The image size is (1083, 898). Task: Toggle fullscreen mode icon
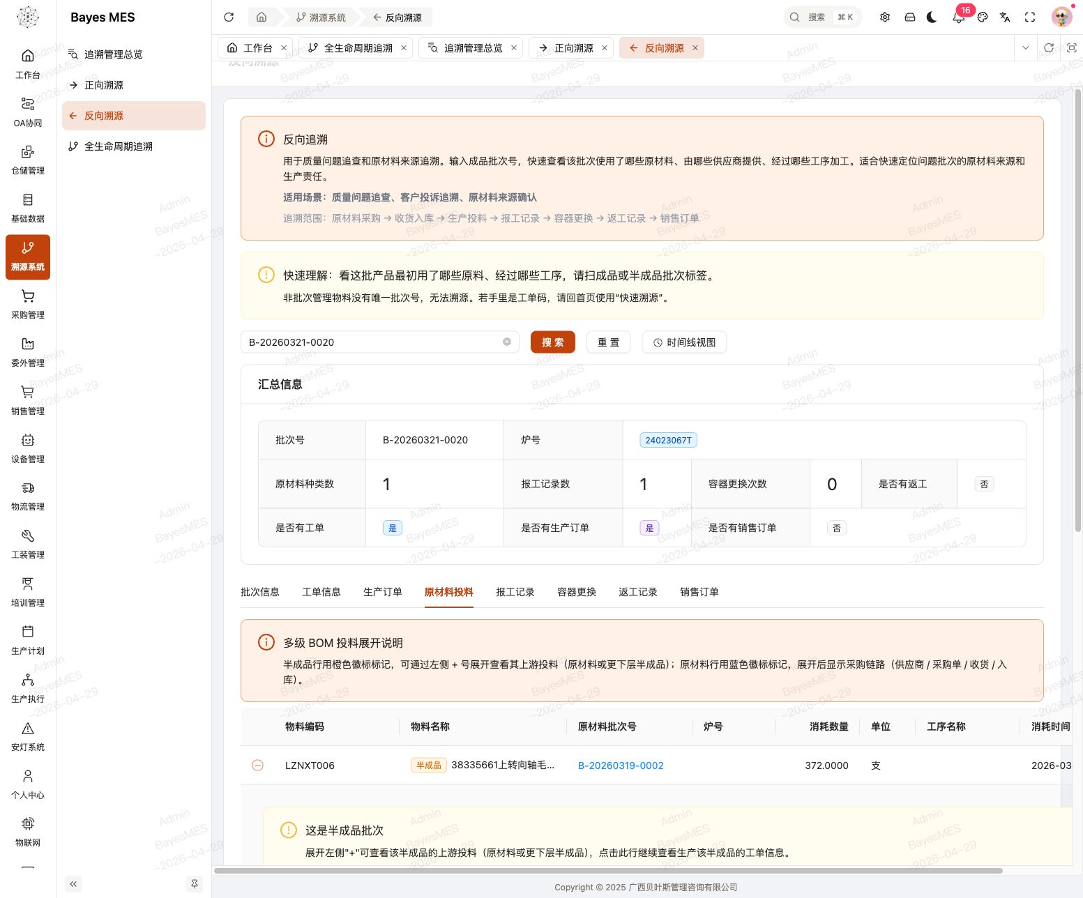tap(1030, 17)
